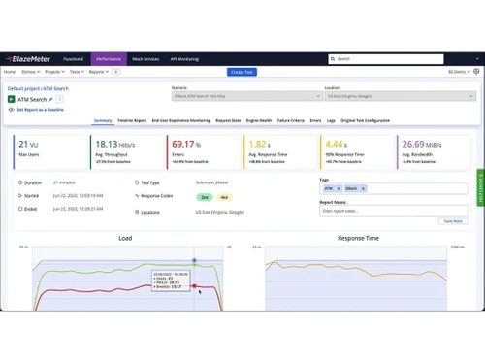
Task: Click the 69.17% Errors value
Action: click(186, 144)
